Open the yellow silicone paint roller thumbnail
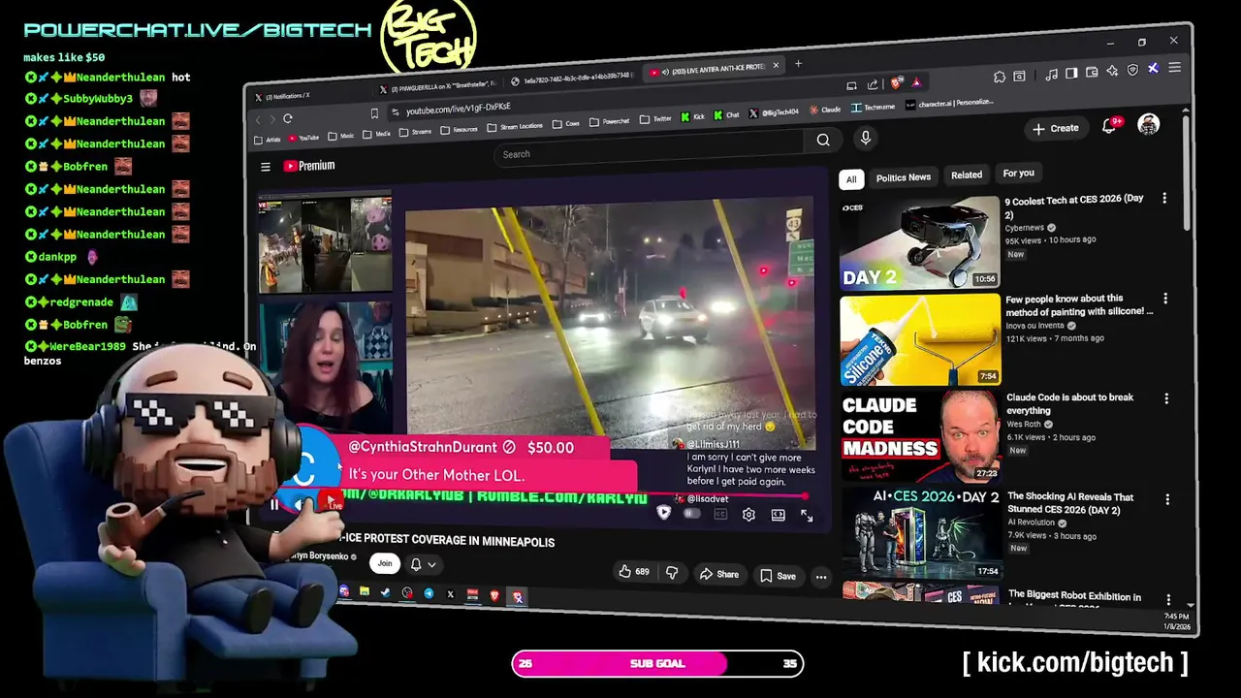The width and height of the screenshot is (1241, 698). 921,339
